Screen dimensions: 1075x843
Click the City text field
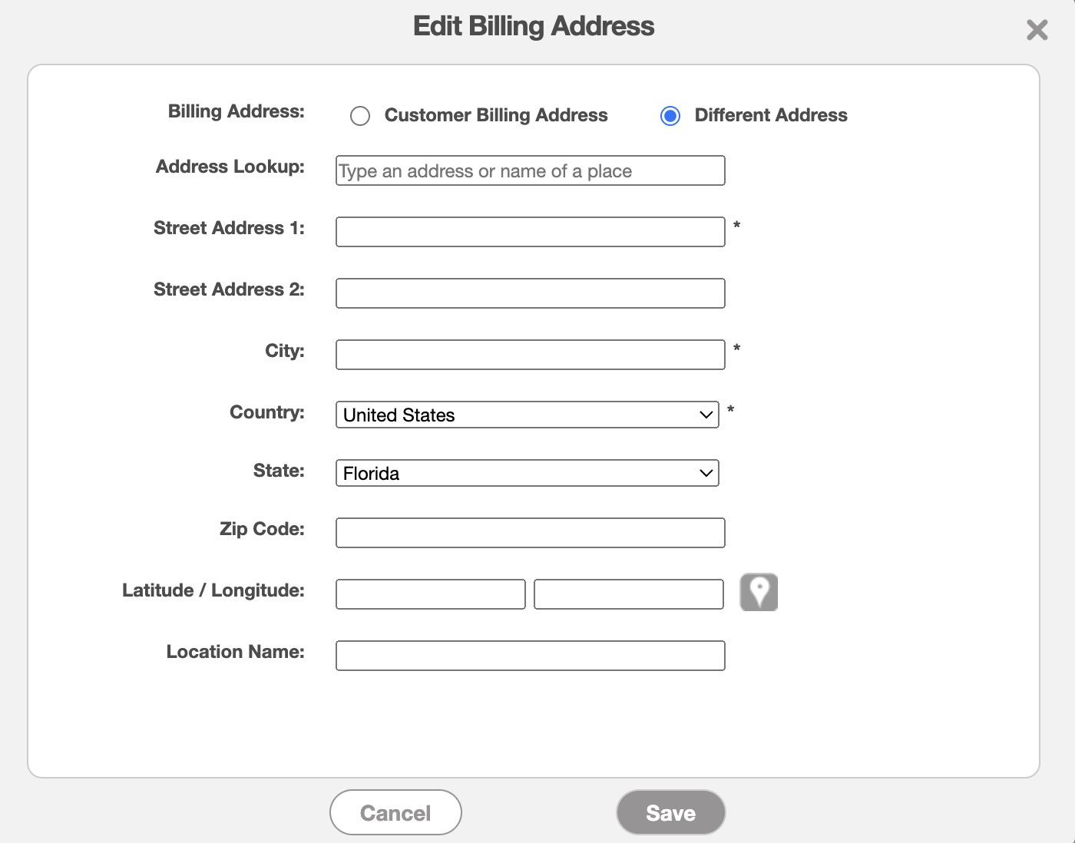pos(530,355)
